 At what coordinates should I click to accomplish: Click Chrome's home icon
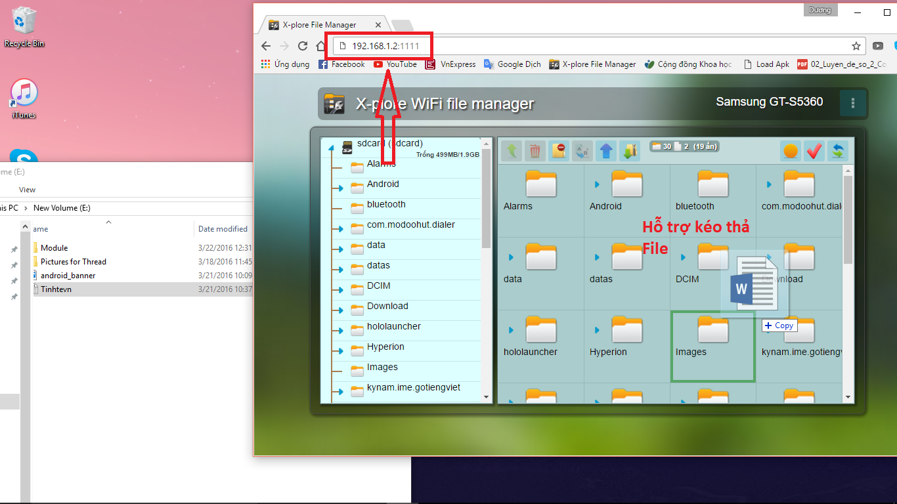point(321,46)
